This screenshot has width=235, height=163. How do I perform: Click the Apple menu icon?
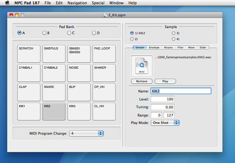(x=7, y=3)
